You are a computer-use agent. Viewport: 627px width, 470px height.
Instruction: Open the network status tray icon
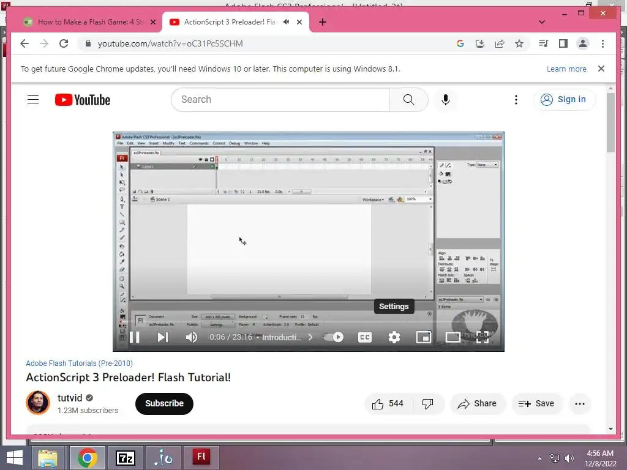555,458
